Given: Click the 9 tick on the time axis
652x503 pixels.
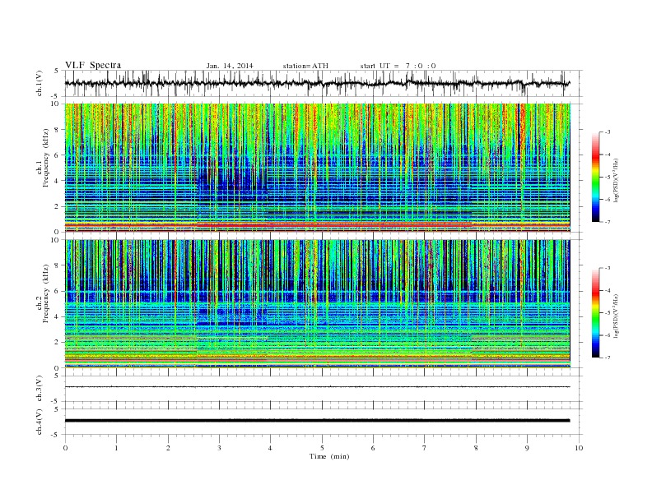Looking at the screenshot, I should click(x=527, y=448).
